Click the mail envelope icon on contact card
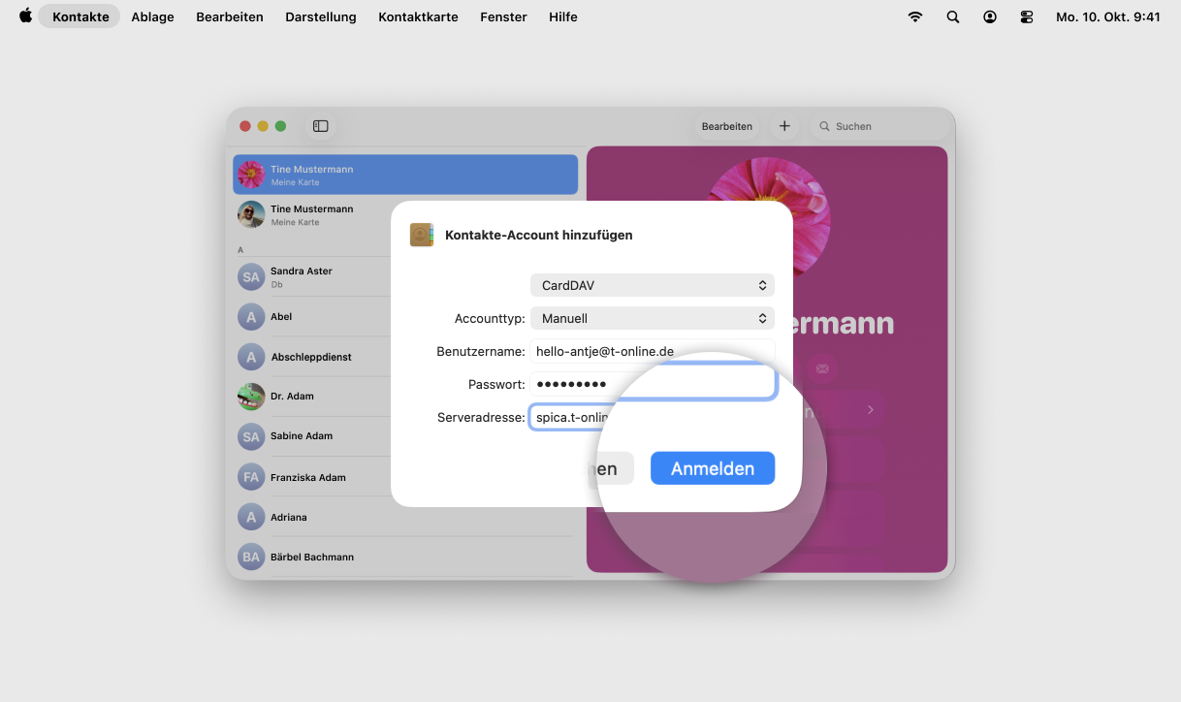The width and height of the screenshot is (1181, 702). tap(822, 368)
